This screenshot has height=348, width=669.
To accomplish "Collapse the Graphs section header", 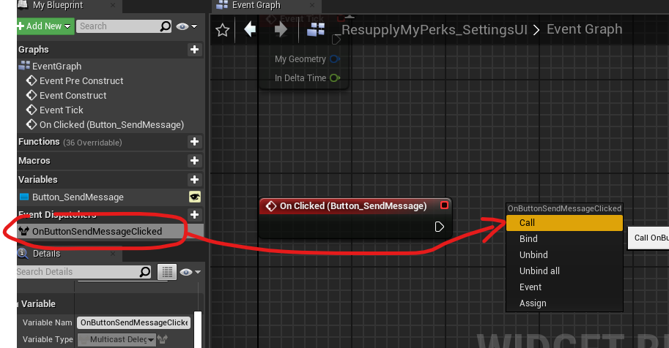I will tap(33, 50).
